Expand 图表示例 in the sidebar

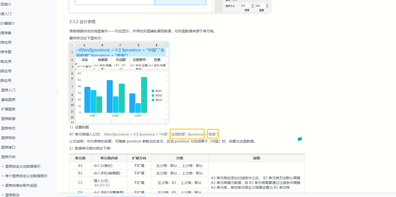click(x=8, y=157)
